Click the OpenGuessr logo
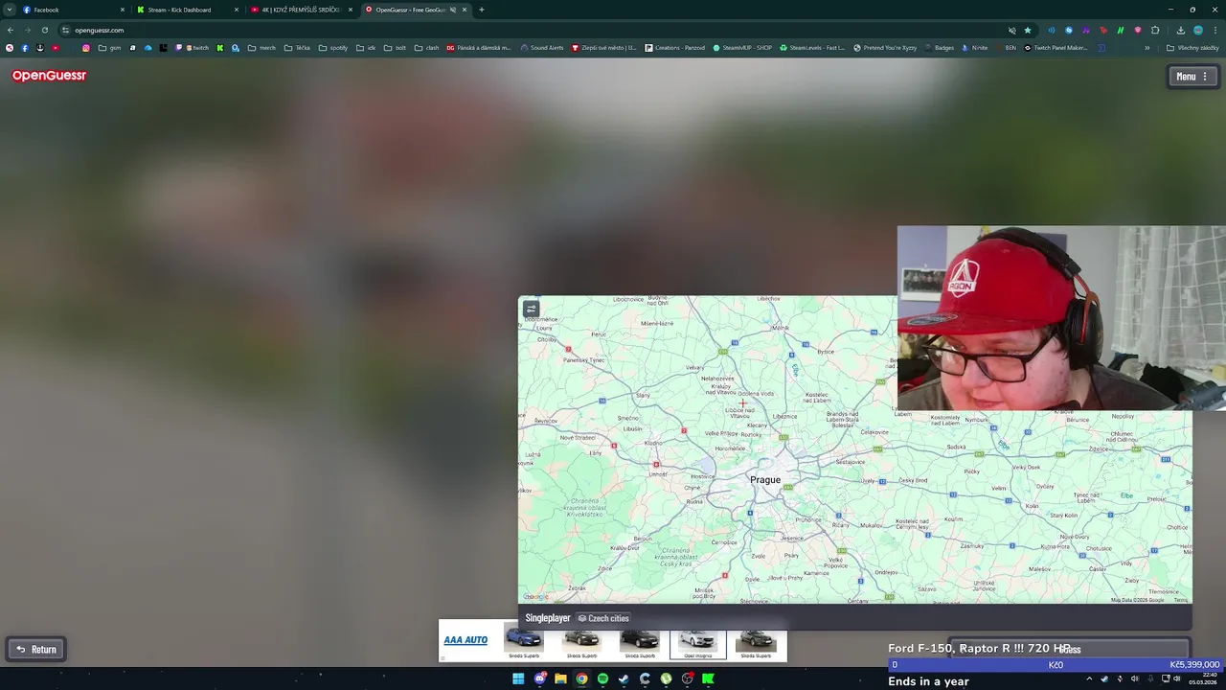1226x690 pixels. pyautogui.click(x=49, y=75)
